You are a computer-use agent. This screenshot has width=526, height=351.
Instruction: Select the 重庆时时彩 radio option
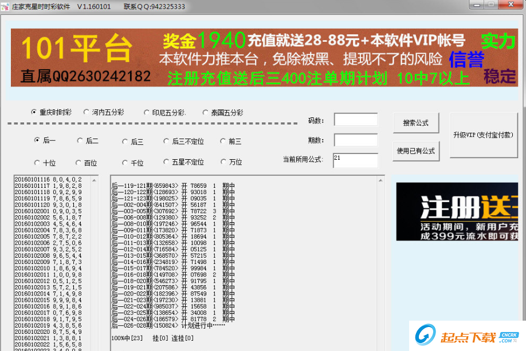52,112
